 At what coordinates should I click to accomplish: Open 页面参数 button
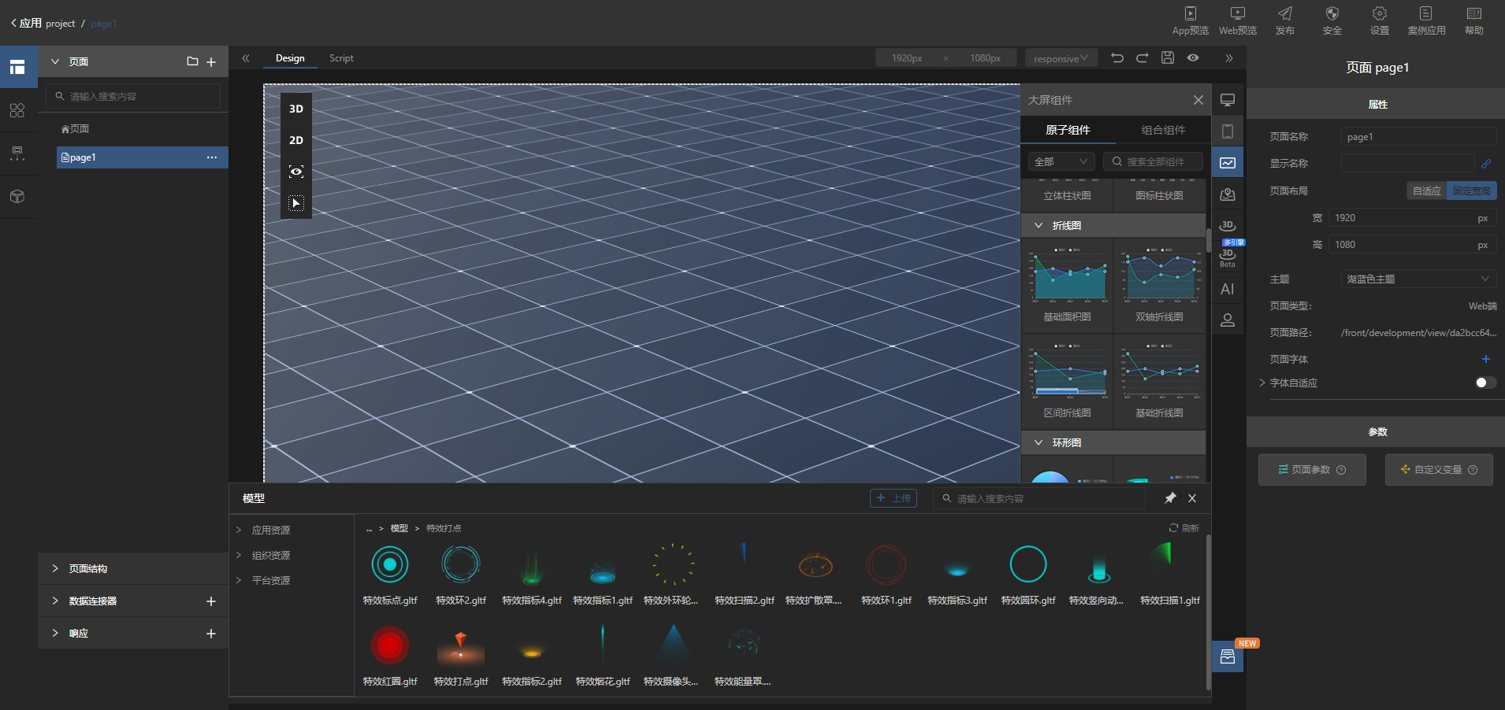(1312, 470)
